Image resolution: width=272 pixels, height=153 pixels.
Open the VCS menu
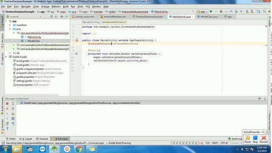coord(88,7)
